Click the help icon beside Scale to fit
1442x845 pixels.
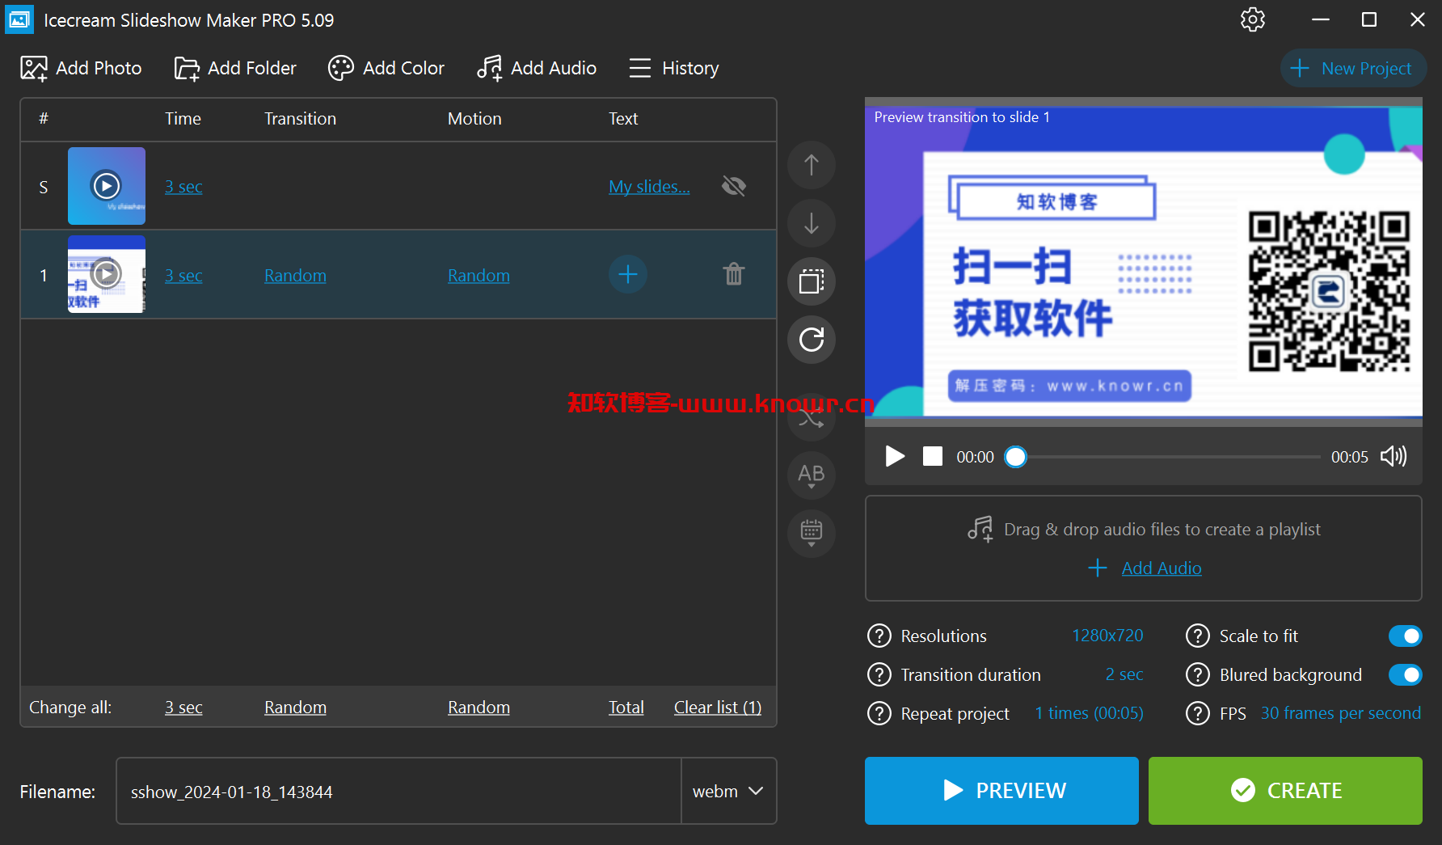click(1198, 636)
